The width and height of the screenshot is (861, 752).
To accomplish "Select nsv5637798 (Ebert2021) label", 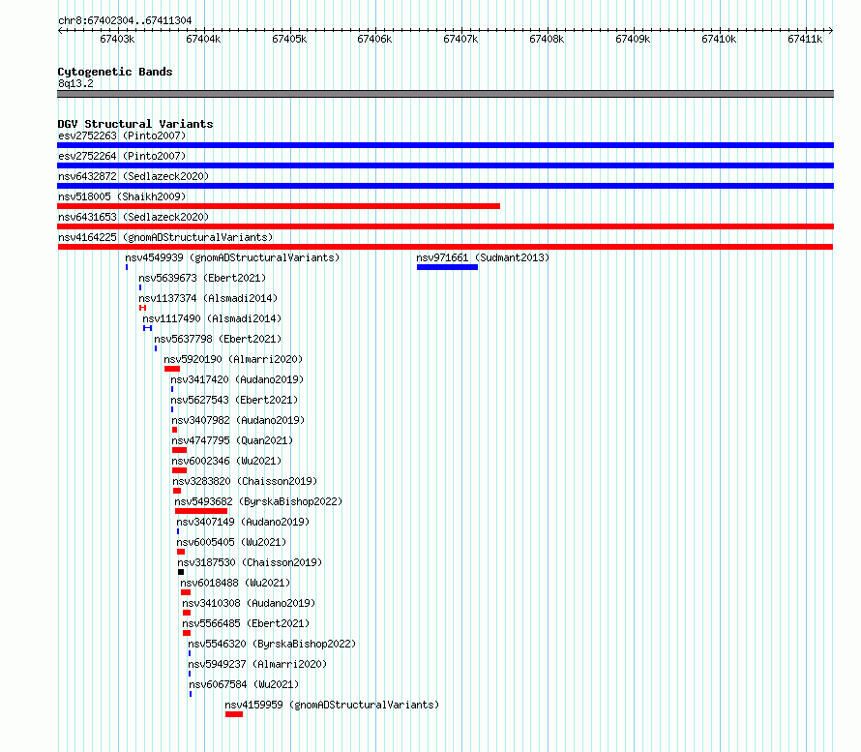I will [218, 339].
